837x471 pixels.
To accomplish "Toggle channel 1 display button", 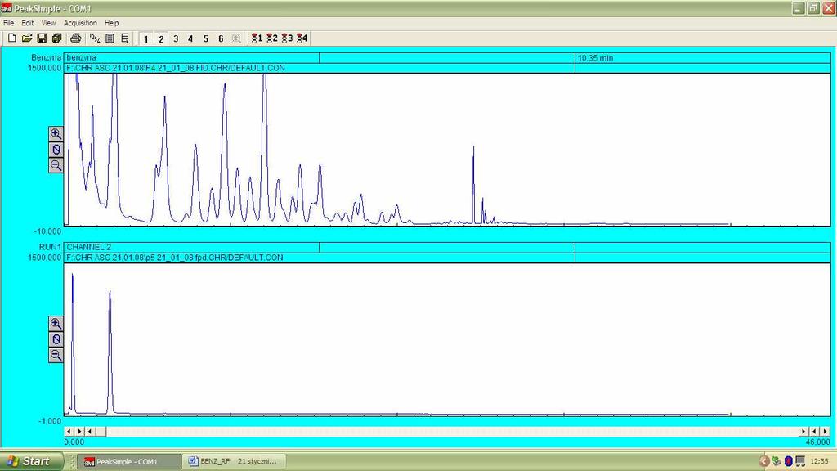I will 145,38.
